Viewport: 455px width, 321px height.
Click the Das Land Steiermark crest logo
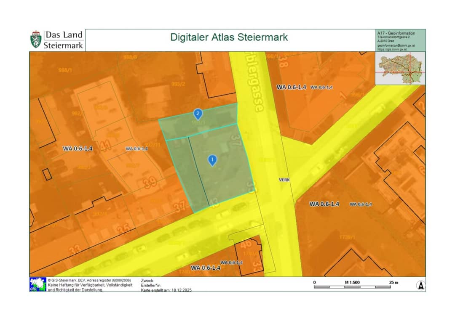click(x=36, y=40)
